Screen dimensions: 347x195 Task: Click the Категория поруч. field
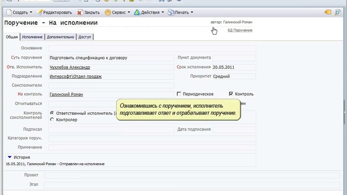(x=152, y=139)
